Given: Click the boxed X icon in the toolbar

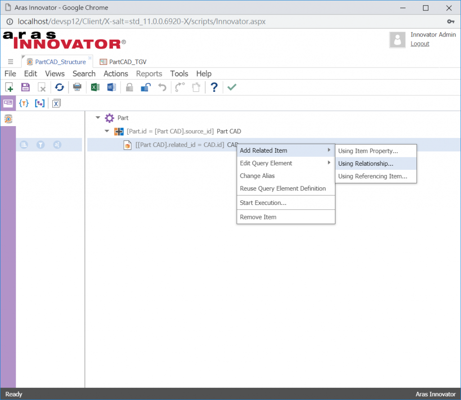Looking at the screenshot, I should point(56,104).
